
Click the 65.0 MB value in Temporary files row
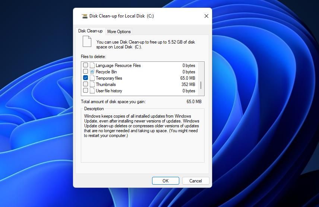(187, 78)
